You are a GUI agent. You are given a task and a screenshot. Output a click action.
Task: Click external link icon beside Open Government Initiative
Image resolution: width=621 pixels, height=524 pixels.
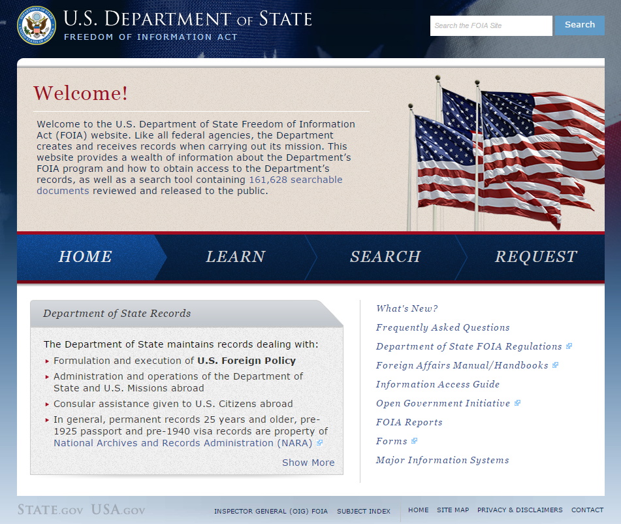(517, 403)
